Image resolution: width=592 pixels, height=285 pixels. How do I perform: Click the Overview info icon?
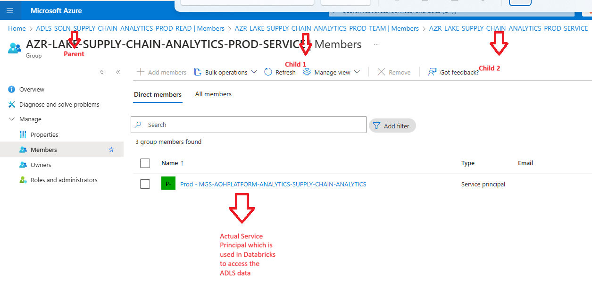pyautogui.click(x=12, y=89)
